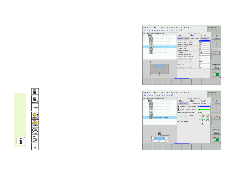
Task: Click the T tool-change icon in upper screen
Action: 216,51
